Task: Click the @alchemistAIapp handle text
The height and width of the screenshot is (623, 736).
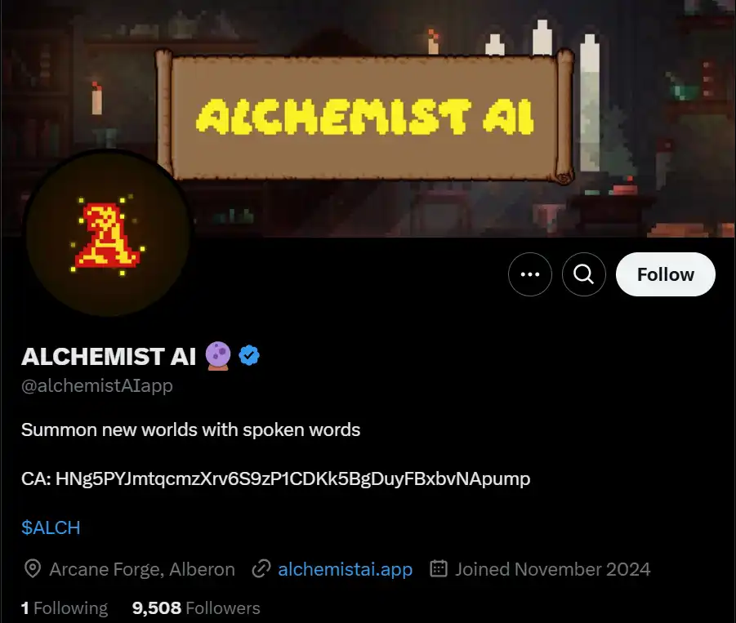Action: 97,385
